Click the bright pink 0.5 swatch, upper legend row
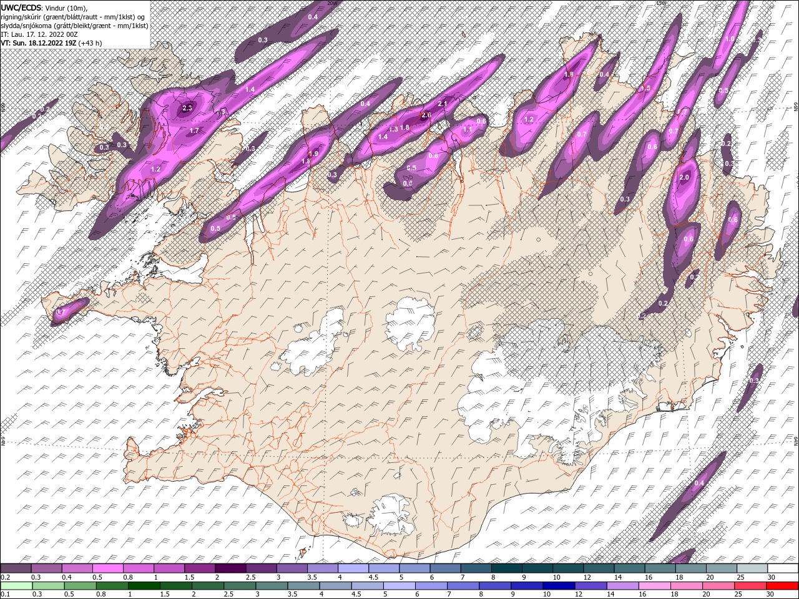This screenshot has height=599, width=799. (107, 568)
